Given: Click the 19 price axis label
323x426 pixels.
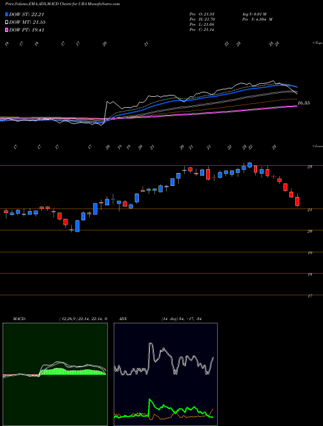Looking at the screenshot, I should [x=309, y=253].
